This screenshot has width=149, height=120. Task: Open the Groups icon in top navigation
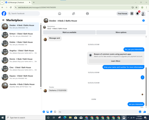[x=87, y=13]
